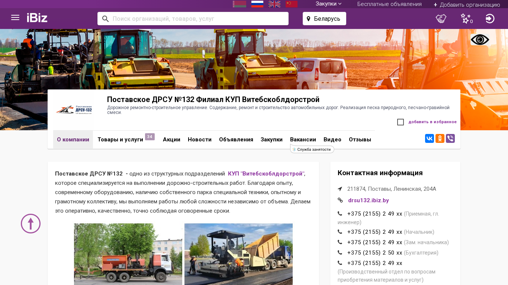508x285 pixels.
Task: Expand the Закупки dropdown in top bar
Action: (x=329, y=4)
